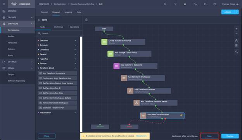This screenshot has height=140, width=242.
Task: Click the warning icon on Start New Terraform Plan
Action: [181, 115]
